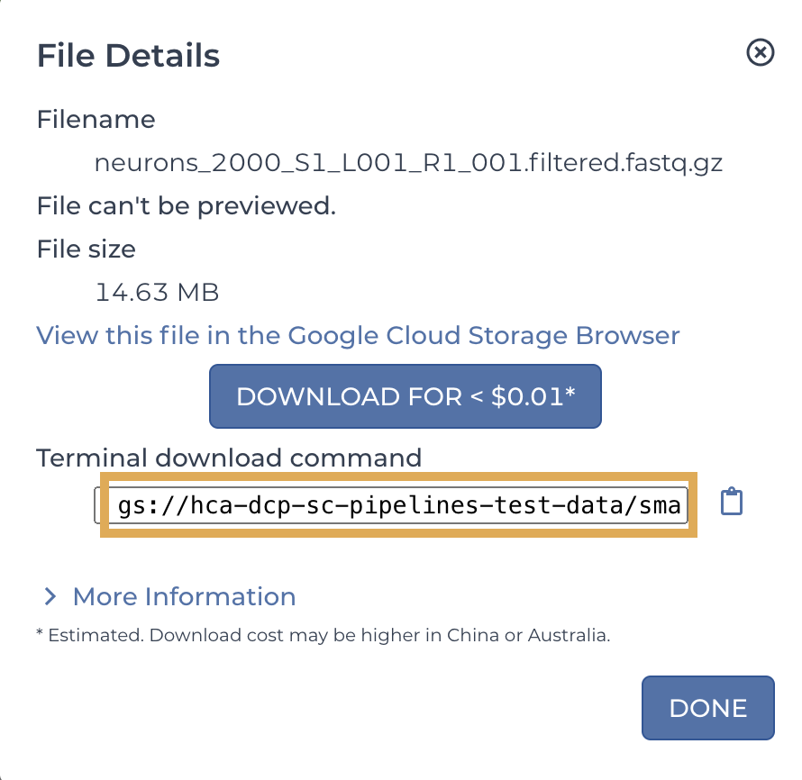Image resolution: width=802 pixels, height=780 pixels.
Task: Copy terminal download command via clipboard icon
Action: (732, 502)
